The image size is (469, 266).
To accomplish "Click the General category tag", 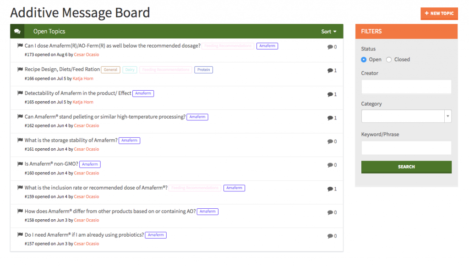I will [x=110, y=70].
